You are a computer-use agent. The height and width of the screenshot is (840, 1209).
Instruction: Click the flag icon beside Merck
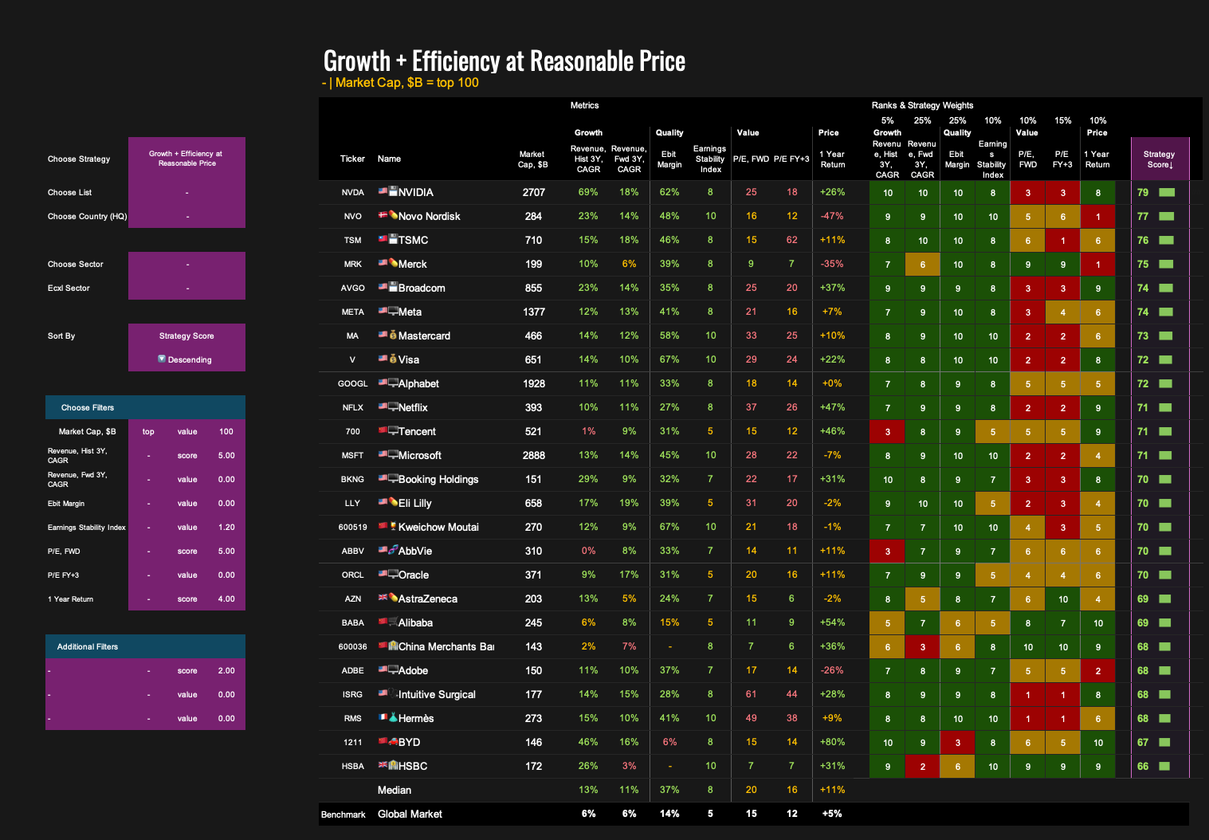(x=383, y=263)
